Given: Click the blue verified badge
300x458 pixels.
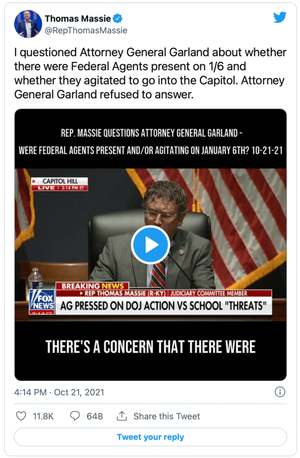Looking at the screenshot, I should pos(117,19).
